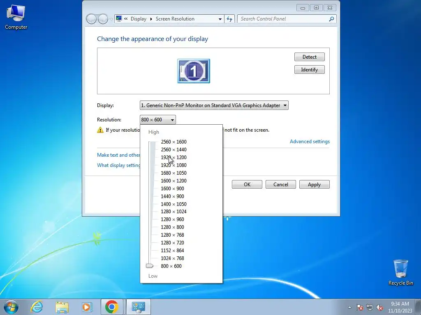Choose 1600 × 900 resolution
Image resolution: width=421 pixels, height=315 pixels.
pos(172,188)
